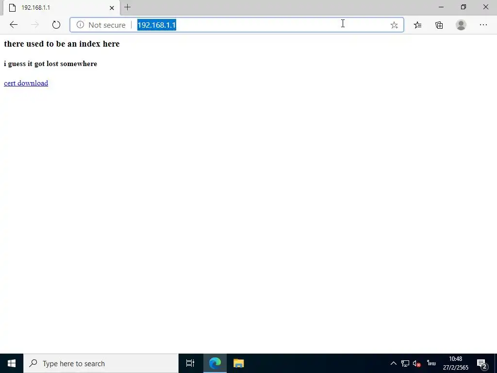This screenshot has height=373, width=497.
Task: Close the Edge browser window
Action: [485, 7]
